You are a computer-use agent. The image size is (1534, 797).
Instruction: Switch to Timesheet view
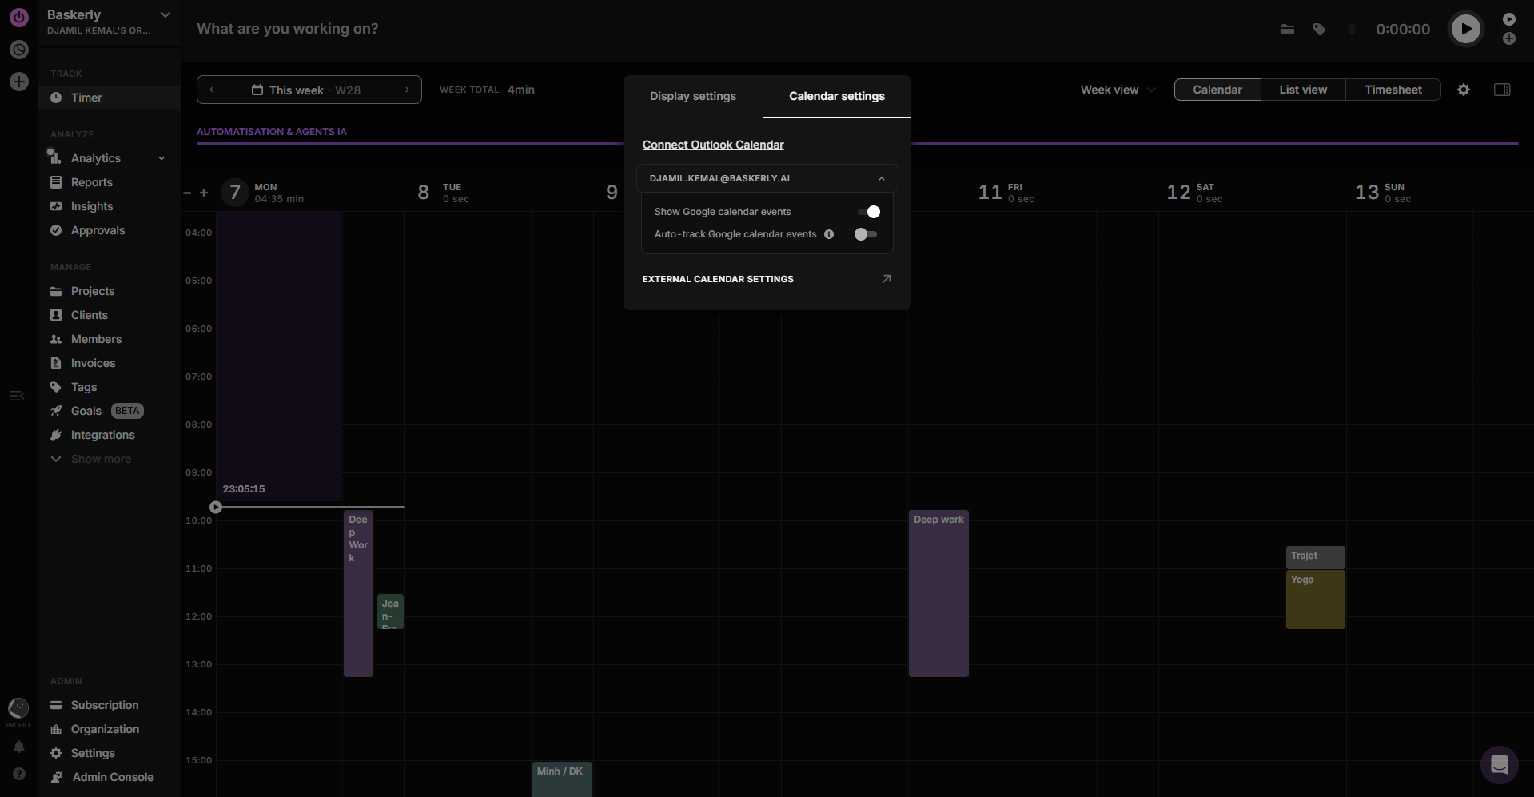(1393, 90)
